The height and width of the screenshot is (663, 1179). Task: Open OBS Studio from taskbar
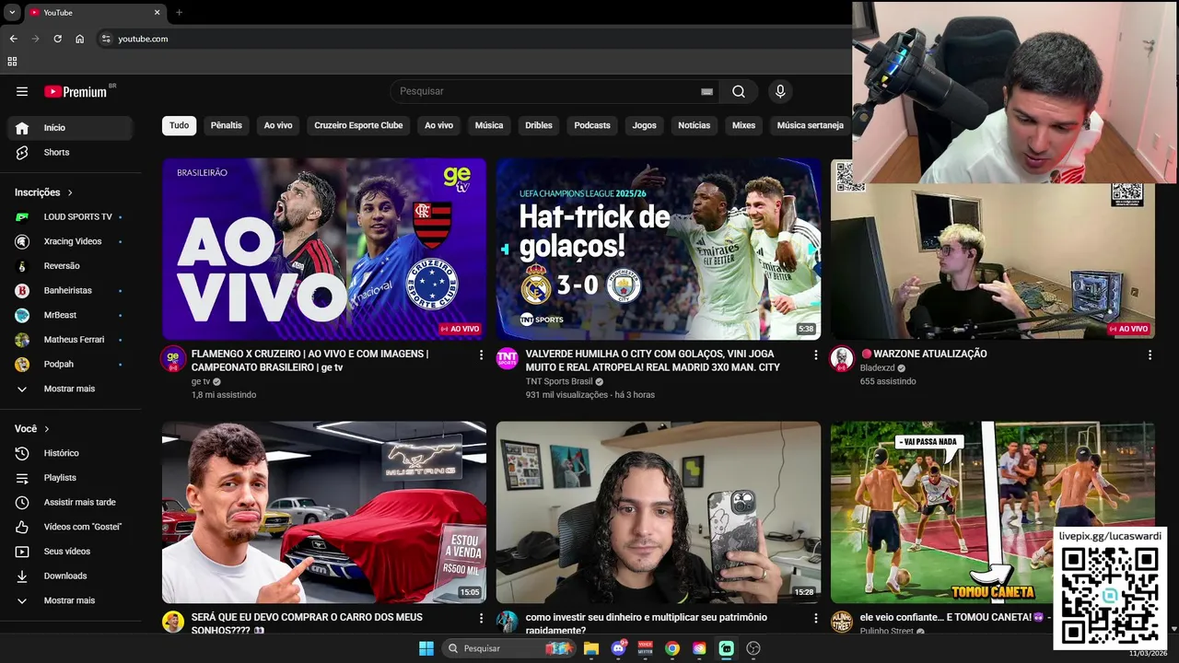[x=753, y=648]
